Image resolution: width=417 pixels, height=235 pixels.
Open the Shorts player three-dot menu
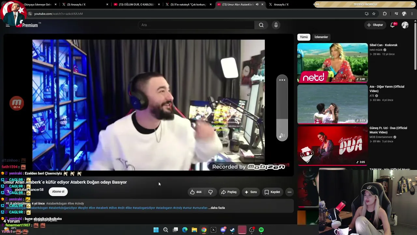[x=282, y=80]
